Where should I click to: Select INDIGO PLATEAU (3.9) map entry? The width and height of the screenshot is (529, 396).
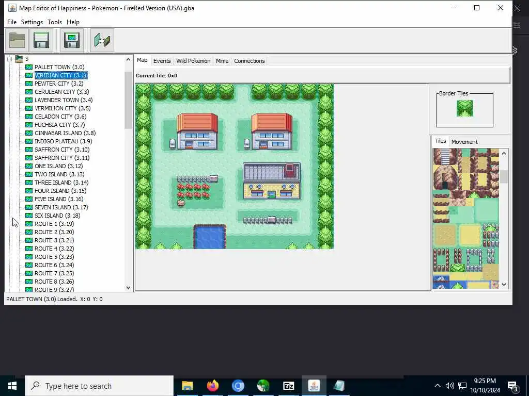[63, 141]
